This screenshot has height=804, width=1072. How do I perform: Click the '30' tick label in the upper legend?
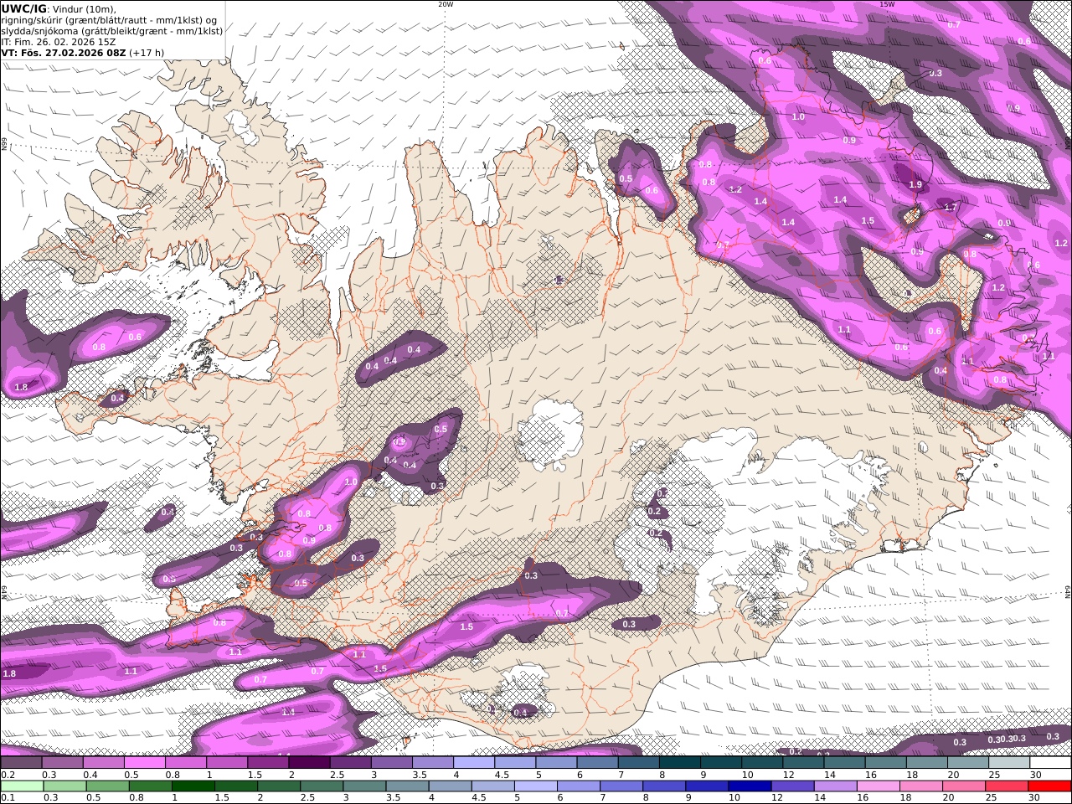1035,775
